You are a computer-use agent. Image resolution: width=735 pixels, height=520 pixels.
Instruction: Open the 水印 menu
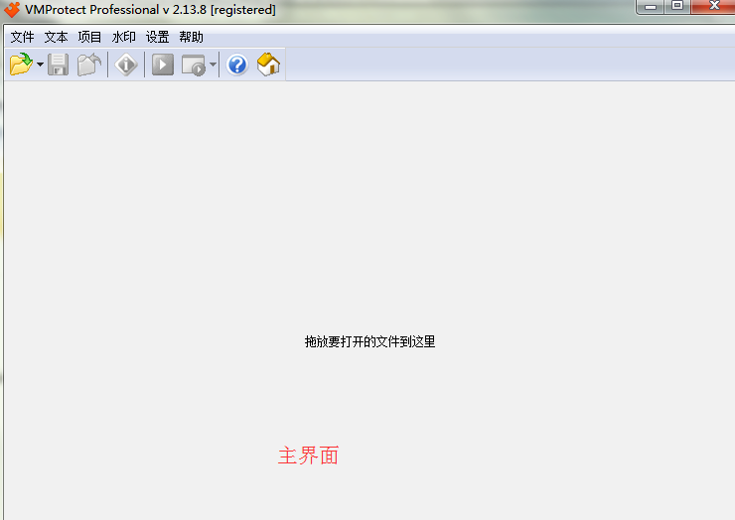(124, 37)
